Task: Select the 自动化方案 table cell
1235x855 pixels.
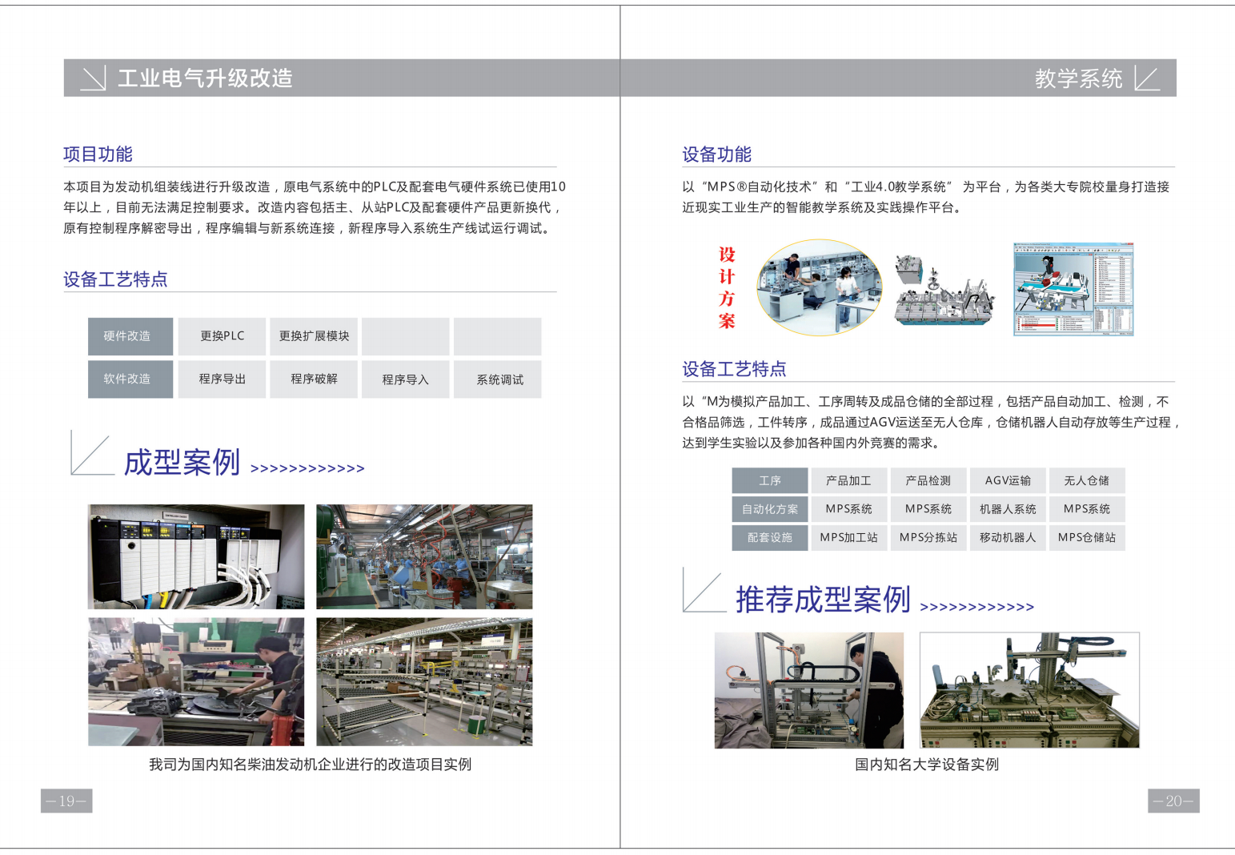Action: pyautogui.click(x=770, y=509)
